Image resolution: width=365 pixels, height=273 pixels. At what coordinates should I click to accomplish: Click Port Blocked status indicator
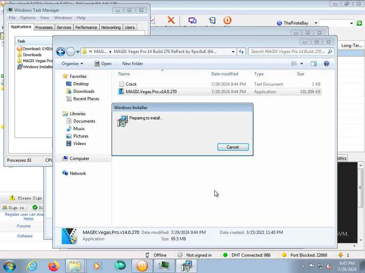(x=305, y=255)
